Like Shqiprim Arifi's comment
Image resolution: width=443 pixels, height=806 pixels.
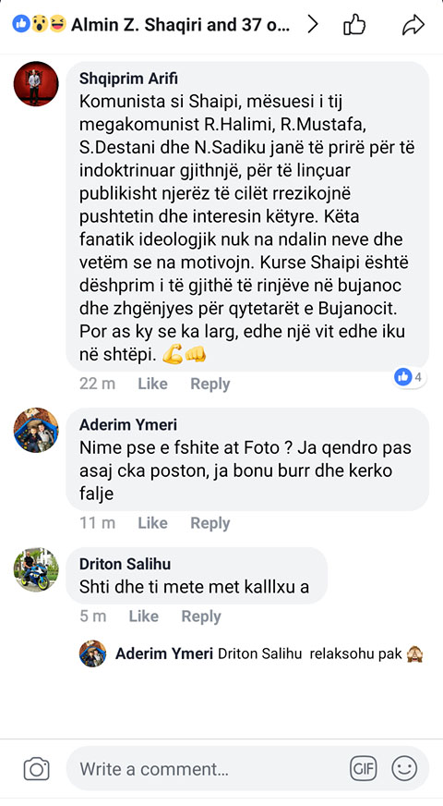(x=152, y=384)
